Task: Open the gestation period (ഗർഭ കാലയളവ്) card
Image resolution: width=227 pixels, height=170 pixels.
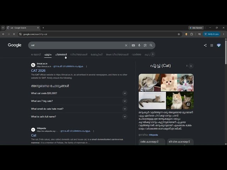Action: tap(152, 142)
